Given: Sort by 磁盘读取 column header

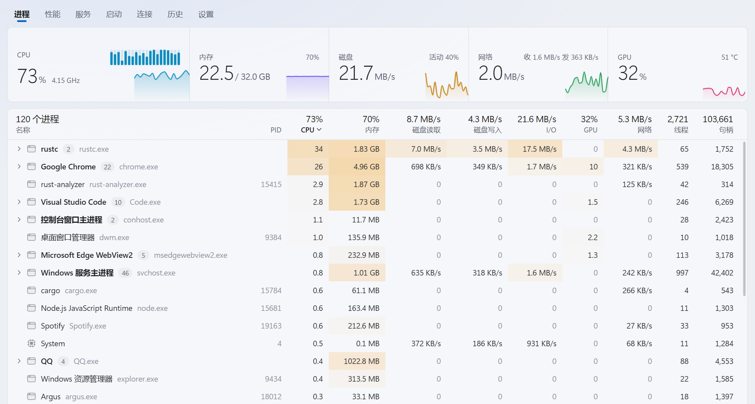Looking at the screenshot, I should (426, 130).
